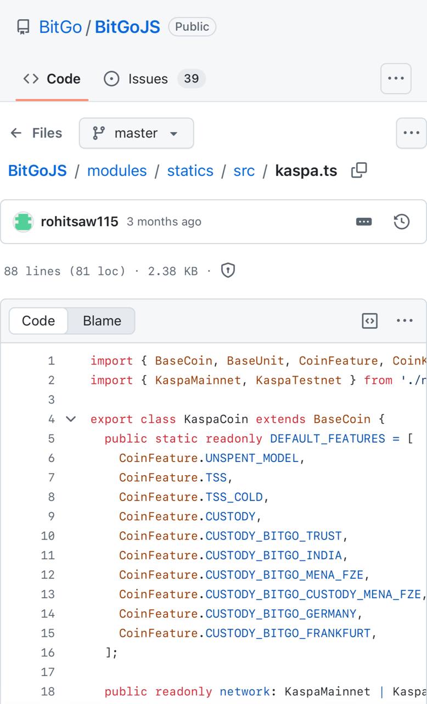The height and width of the screenshot is (704, 427).
Task: Click the repository book icon beside BitGo
Action: (23, 27)
